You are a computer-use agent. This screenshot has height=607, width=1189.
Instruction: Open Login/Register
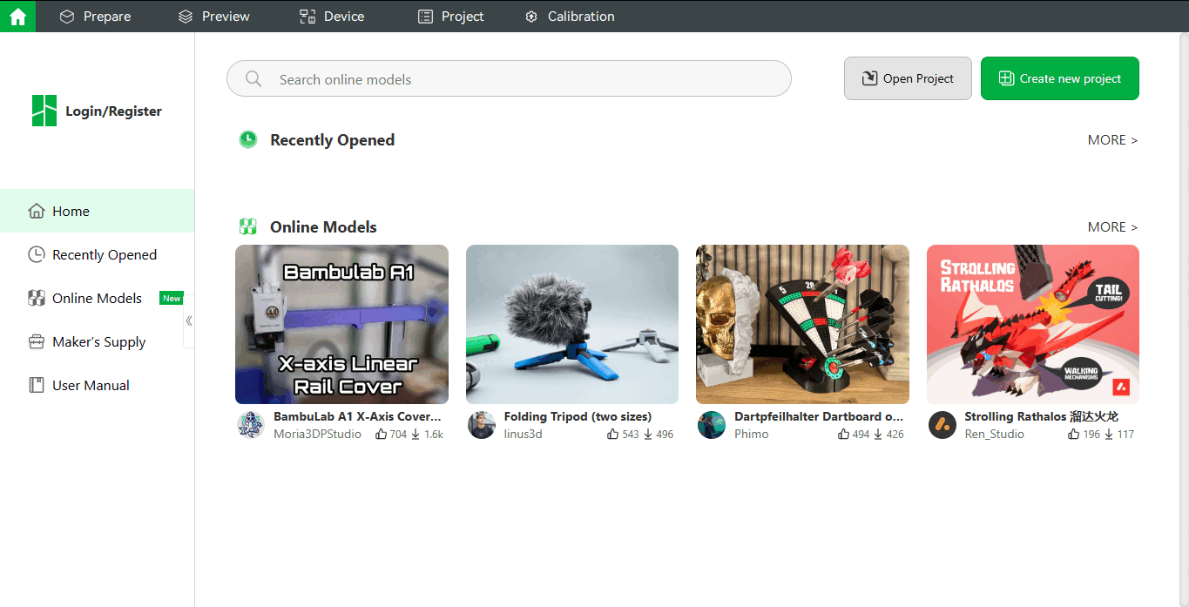click(x=113, y=111)
